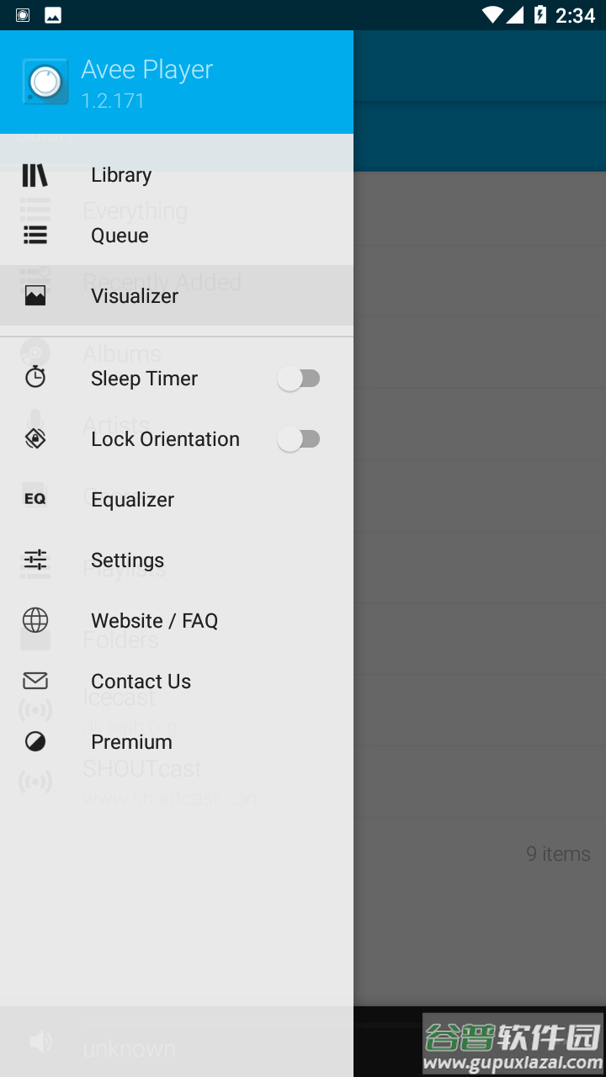
Task: Tap the Sleep Timer stopwatch icon
Action: click(x=35, y=377)
